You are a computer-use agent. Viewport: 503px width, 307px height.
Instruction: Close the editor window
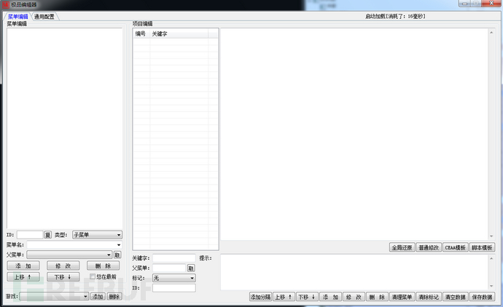click(x=491, y=4)
